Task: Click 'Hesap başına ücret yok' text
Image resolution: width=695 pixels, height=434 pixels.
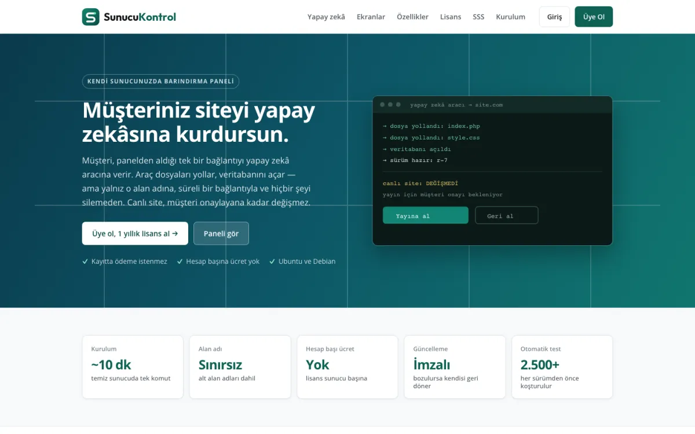Action: click(223, 262)
